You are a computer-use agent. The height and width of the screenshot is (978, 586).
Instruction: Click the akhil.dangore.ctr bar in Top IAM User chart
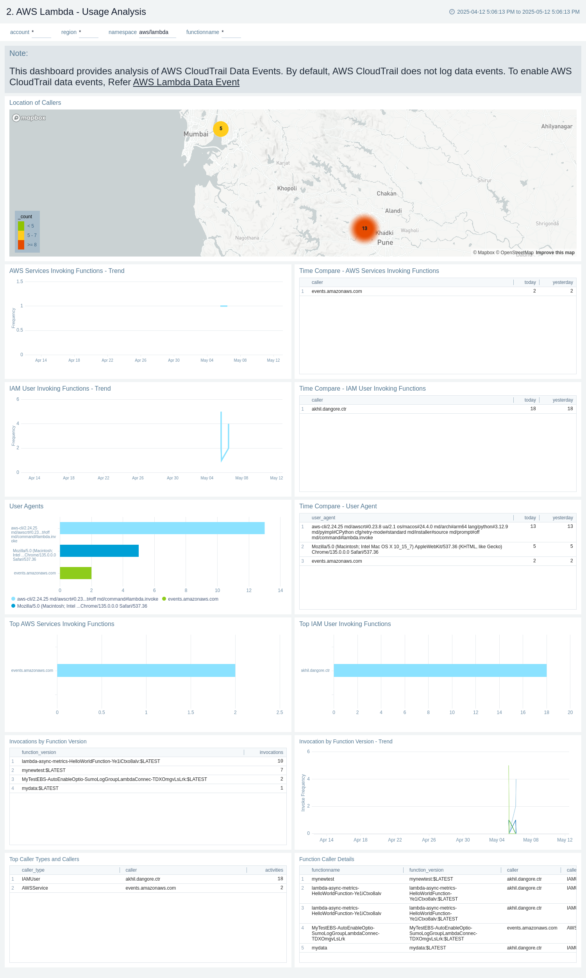[x=440, y=670]
